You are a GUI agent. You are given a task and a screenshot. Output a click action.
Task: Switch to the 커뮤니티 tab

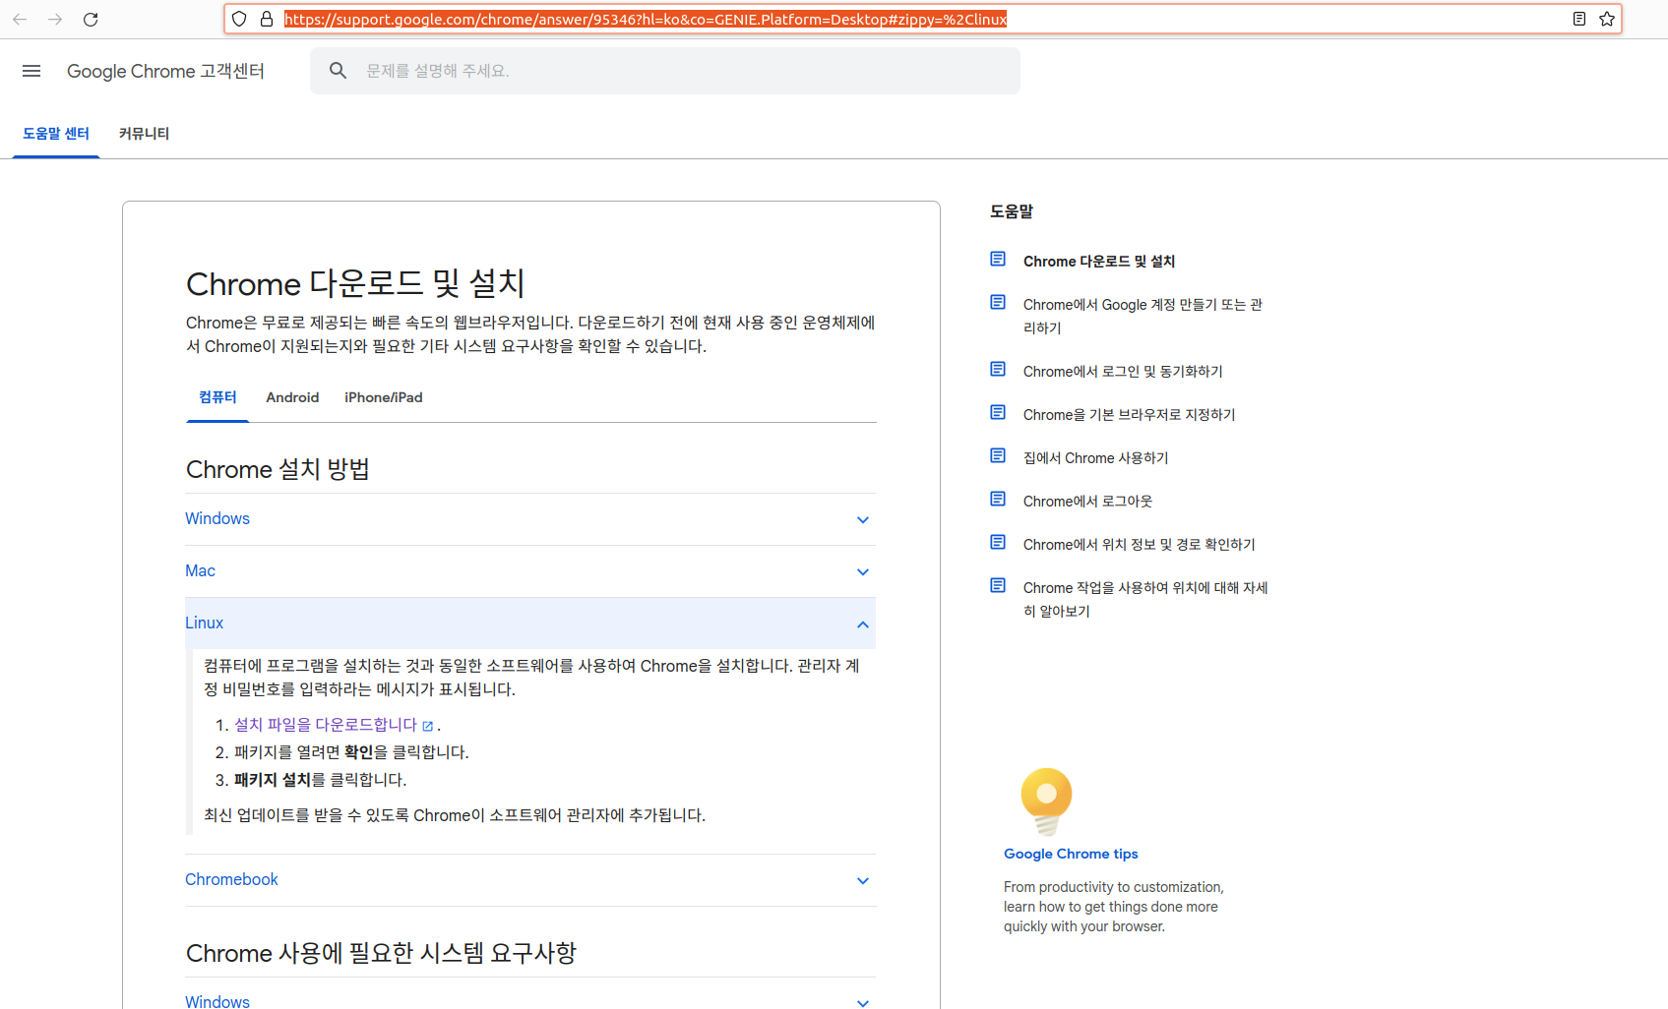(x=144, y=134)
